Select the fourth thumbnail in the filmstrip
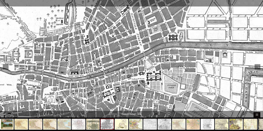Screen dimensions: 263x131 (50, 124)
